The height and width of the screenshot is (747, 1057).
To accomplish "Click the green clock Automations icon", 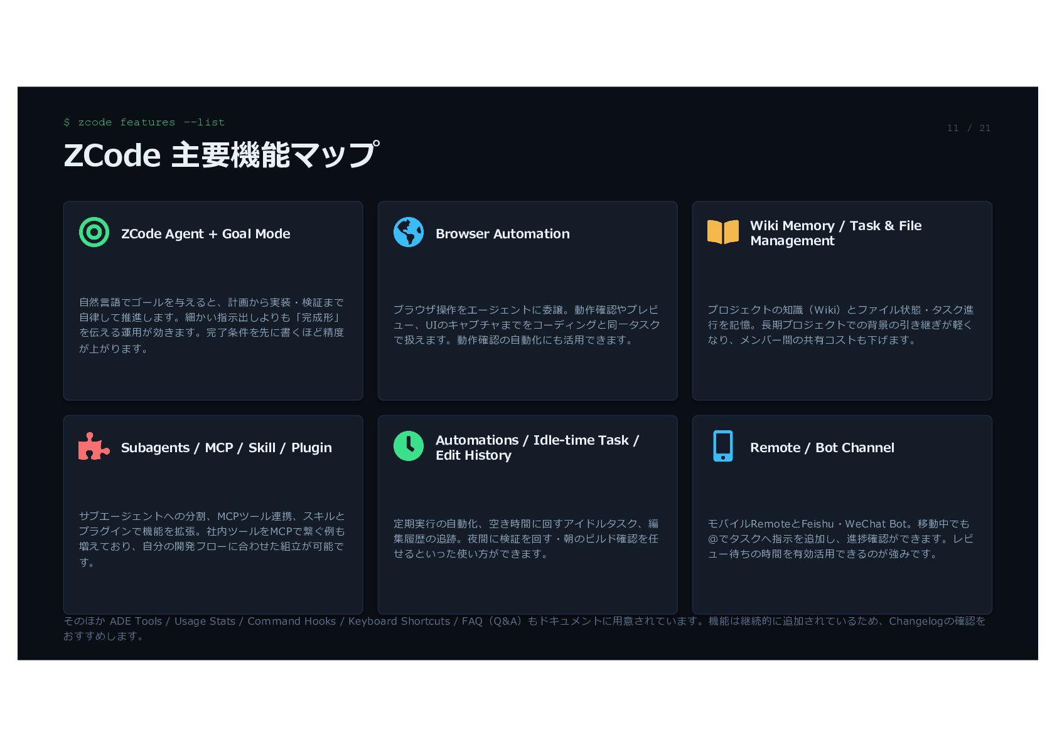I will pos(409,447).
